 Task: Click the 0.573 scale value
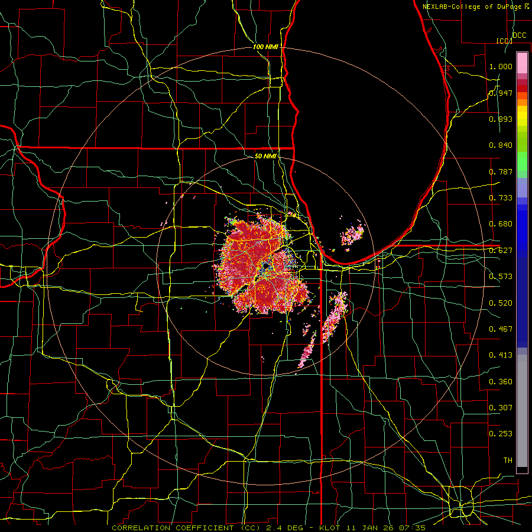501,277
